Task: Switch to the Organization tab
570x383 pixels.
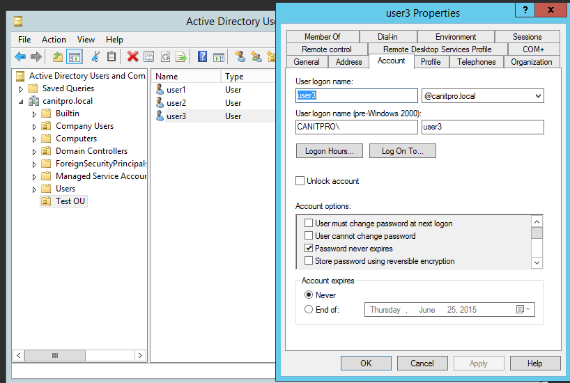Action: (532, 62)
